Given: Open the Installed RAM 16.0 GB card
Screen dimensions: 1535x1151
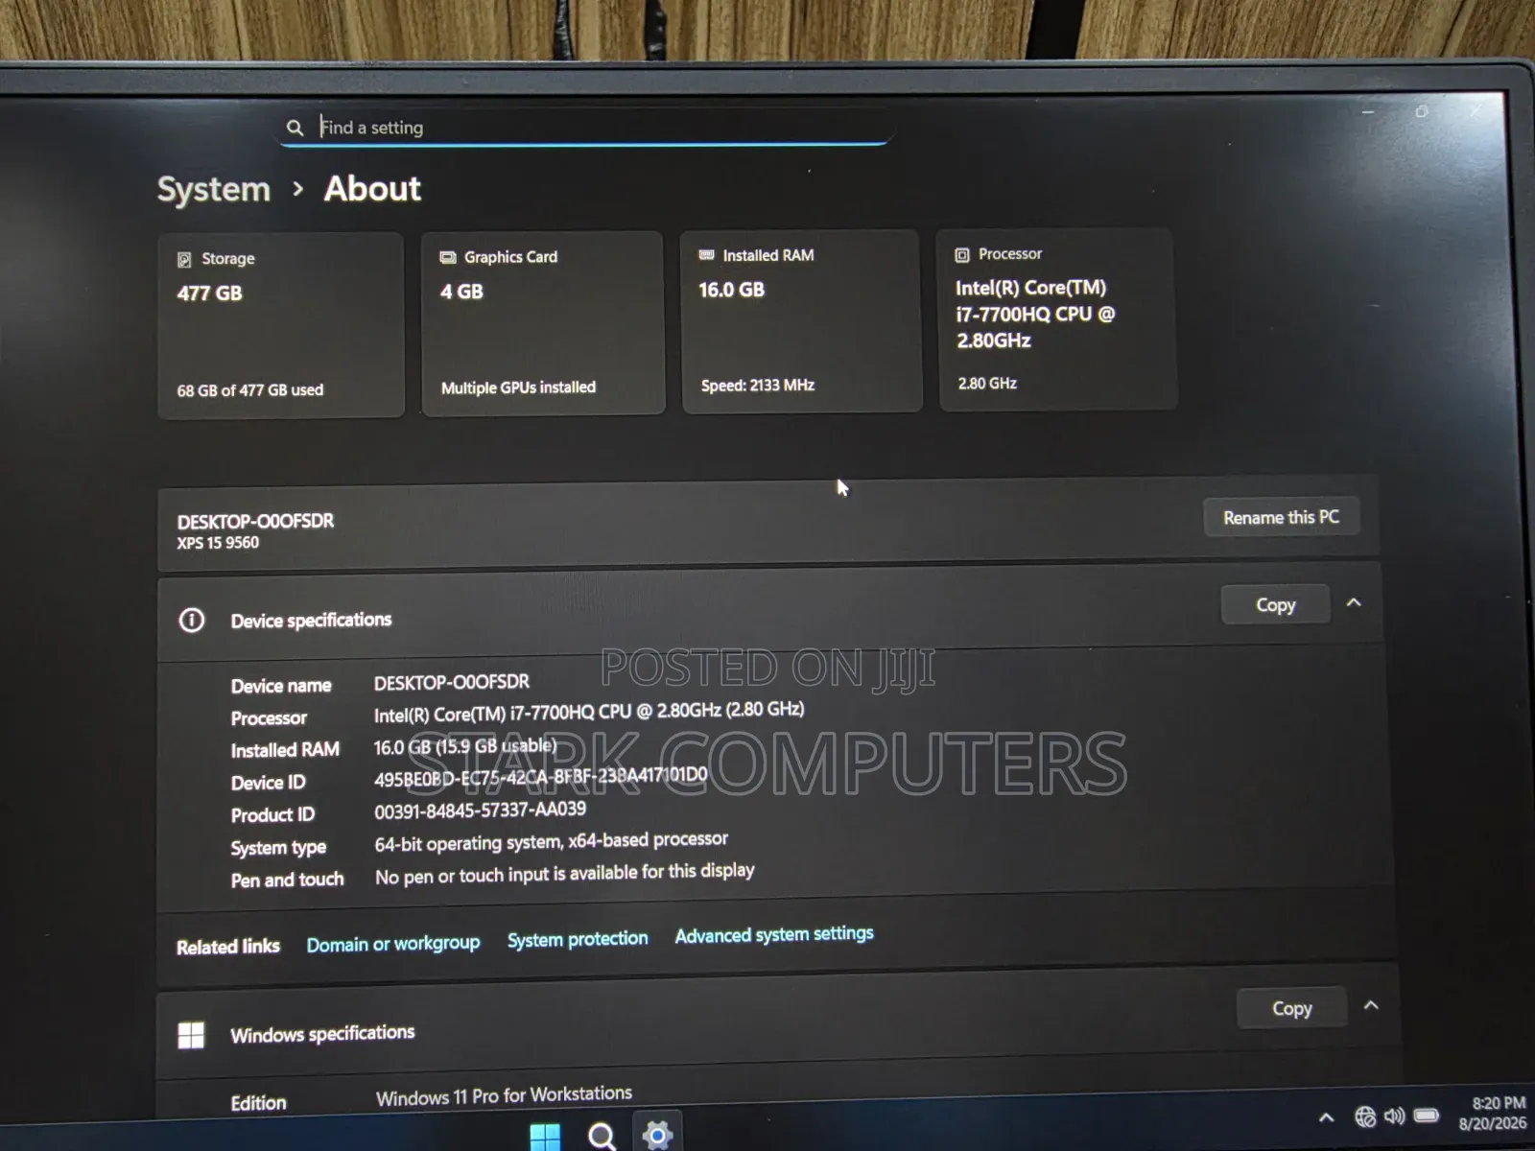Looking at the screenshot, I should point(802,320).
